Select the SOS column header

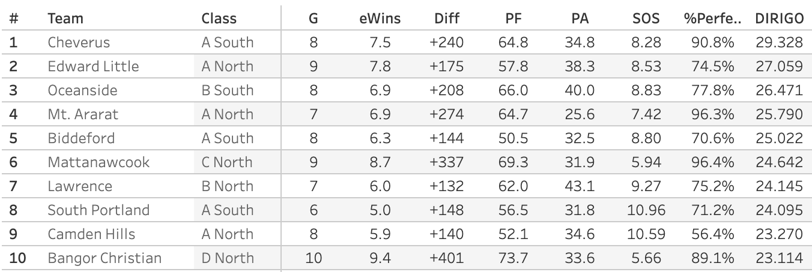646,19
